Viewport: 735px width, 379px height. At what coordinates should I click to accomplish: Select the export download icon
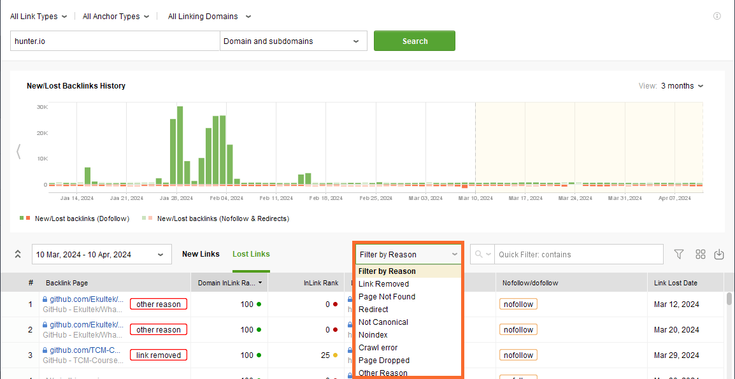coord(719,254)
